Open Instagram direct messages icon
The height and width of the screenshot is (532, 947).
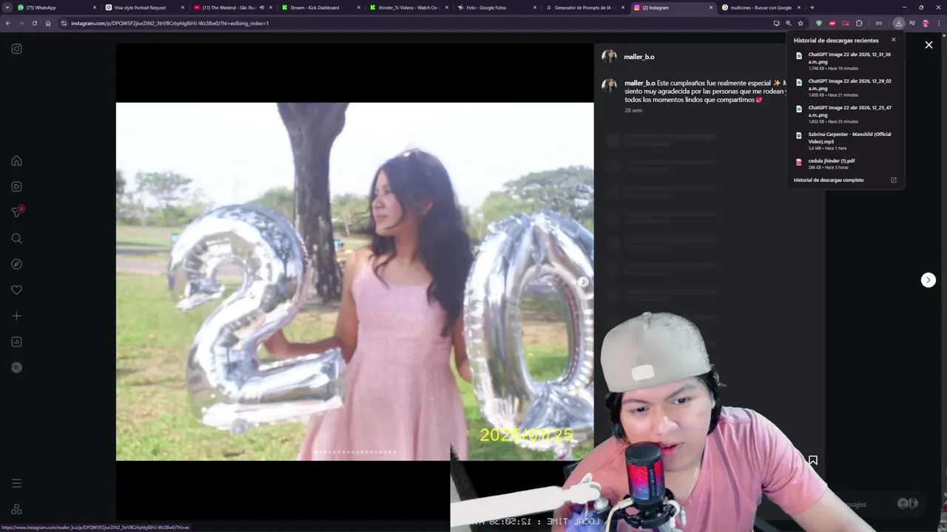(x=16, y=212)
